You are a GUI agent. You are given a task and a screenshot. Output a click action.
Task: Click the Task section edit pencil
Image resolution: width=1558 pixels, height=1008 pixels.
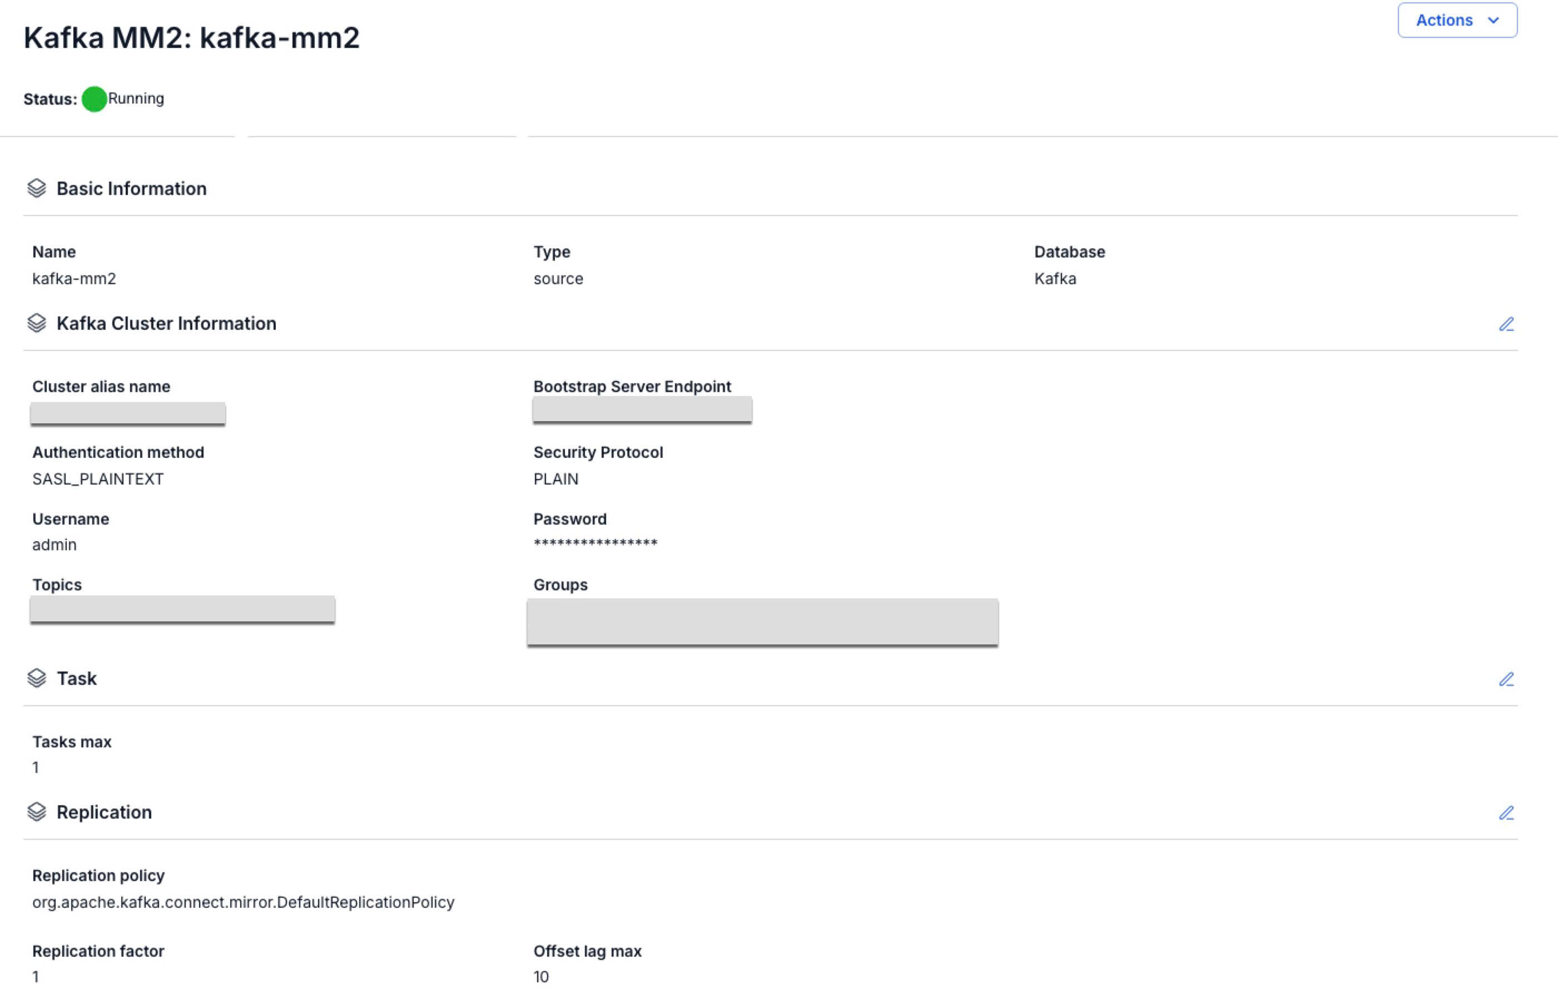[1506, 679]
